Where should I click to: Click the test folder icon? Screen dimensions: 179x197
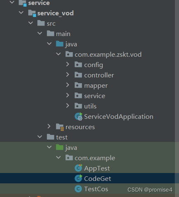pyautogui.click(x=51, y=137)
